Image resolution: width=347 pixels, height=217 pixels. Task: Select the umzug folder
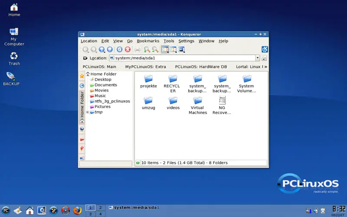[x=148, y=103]
